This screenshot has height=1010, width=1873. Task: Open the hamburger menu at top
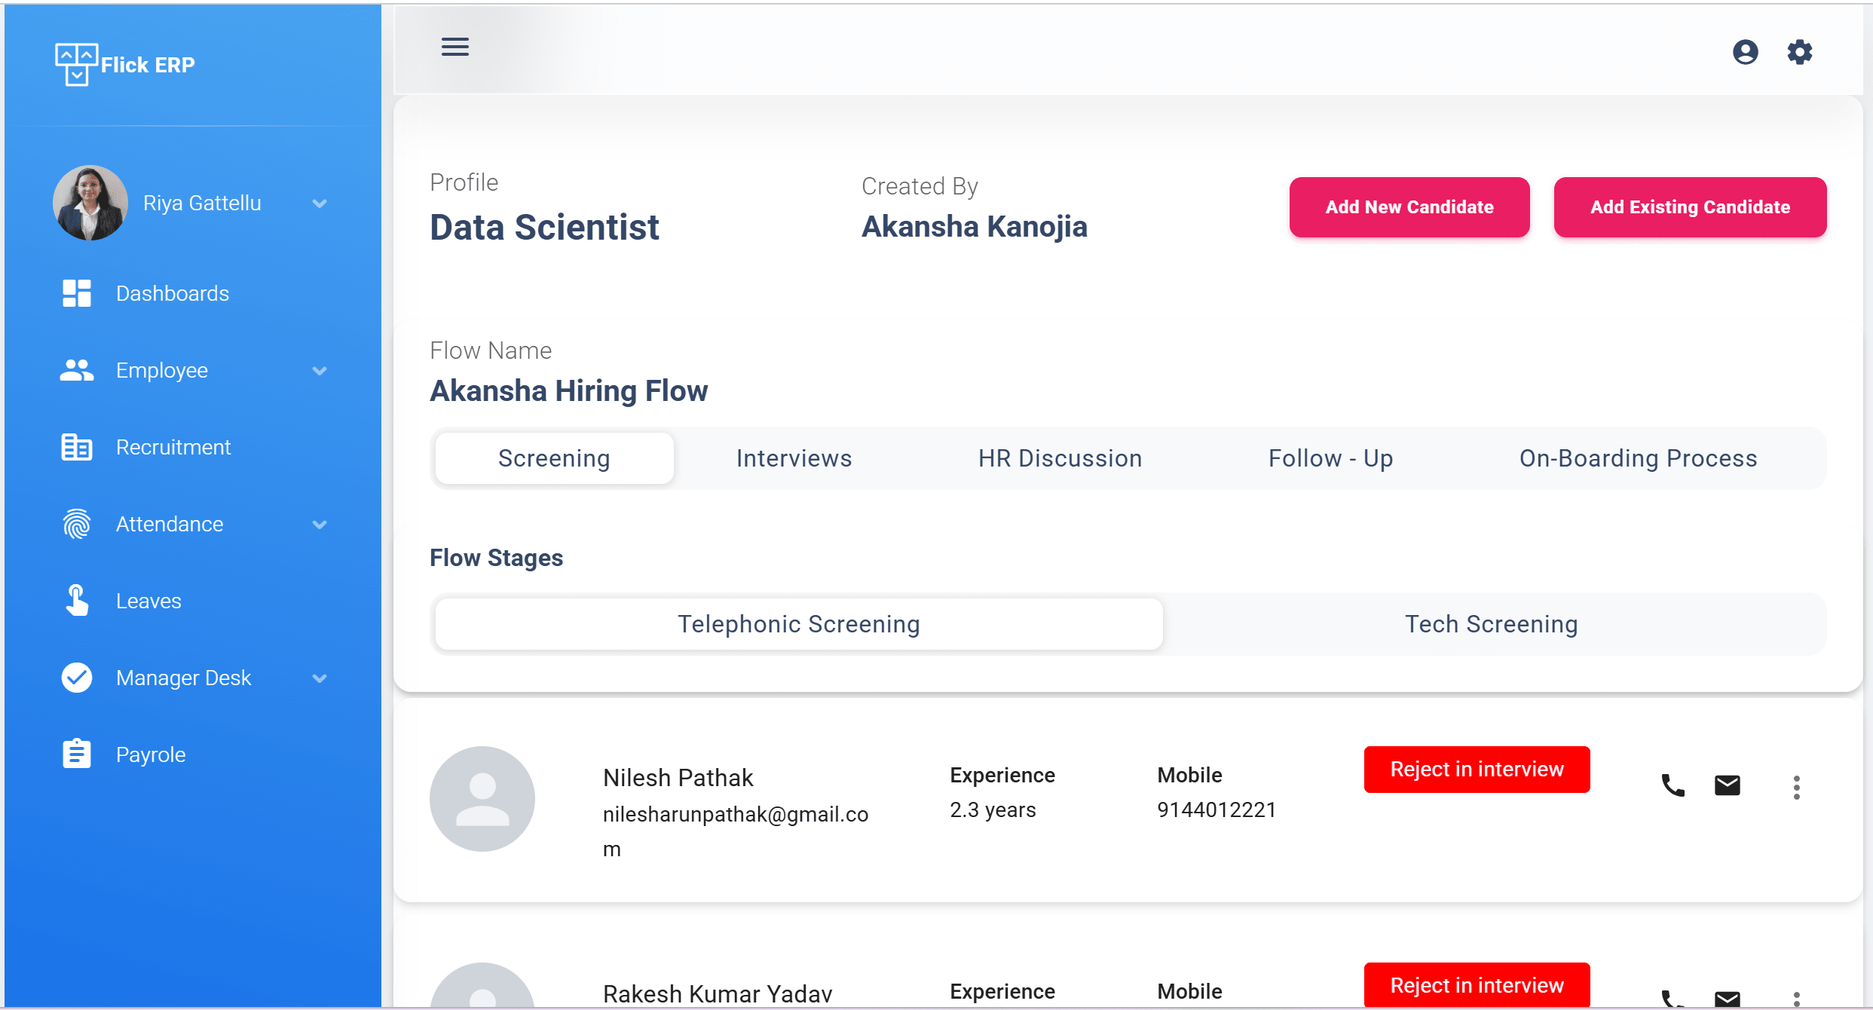tap(454, 46)
